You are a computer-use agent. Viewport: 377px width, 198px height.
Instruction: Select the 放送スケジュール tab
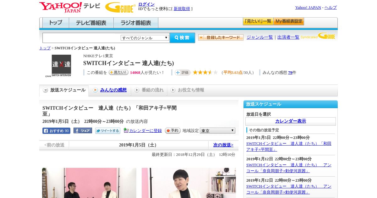coord(64,90)
